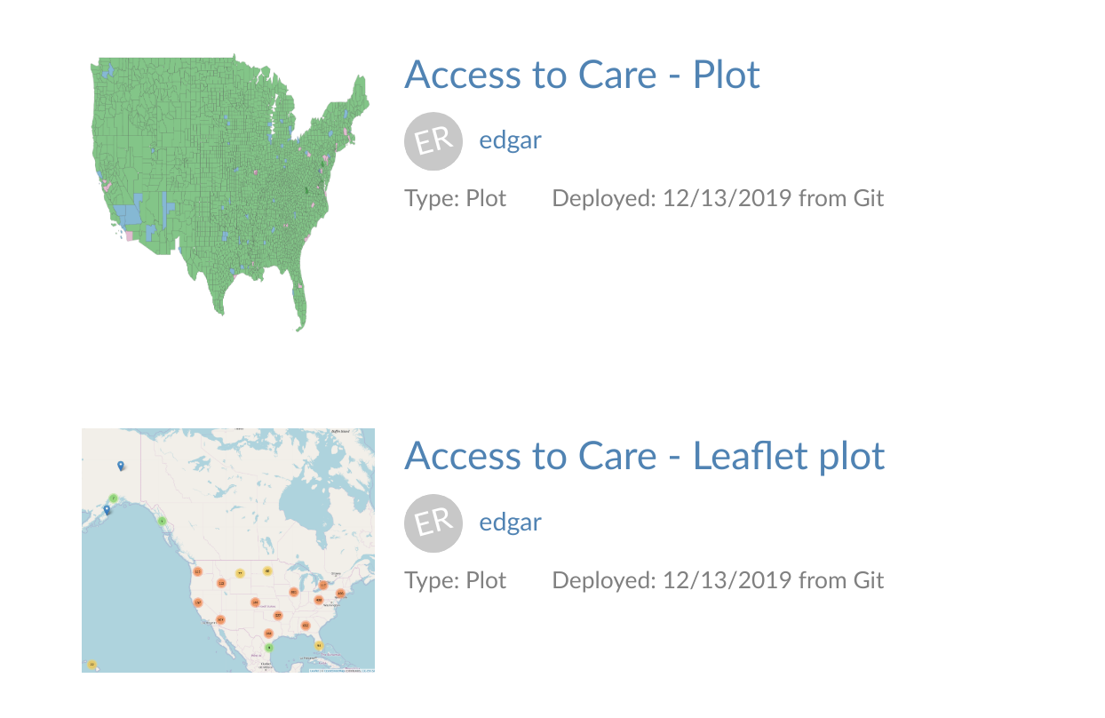Click the orange cluster near New York coast

(x=340, y=593)
